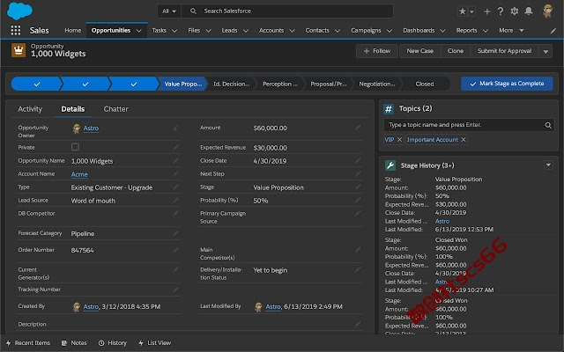Remove the Important Account topic
This screenshot has width=564, height=352.
point(464,140)
